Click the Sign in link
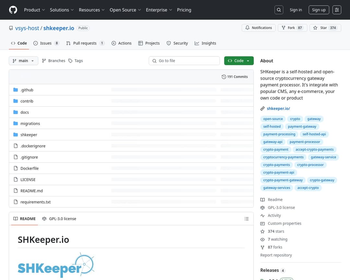 (296, 10)
